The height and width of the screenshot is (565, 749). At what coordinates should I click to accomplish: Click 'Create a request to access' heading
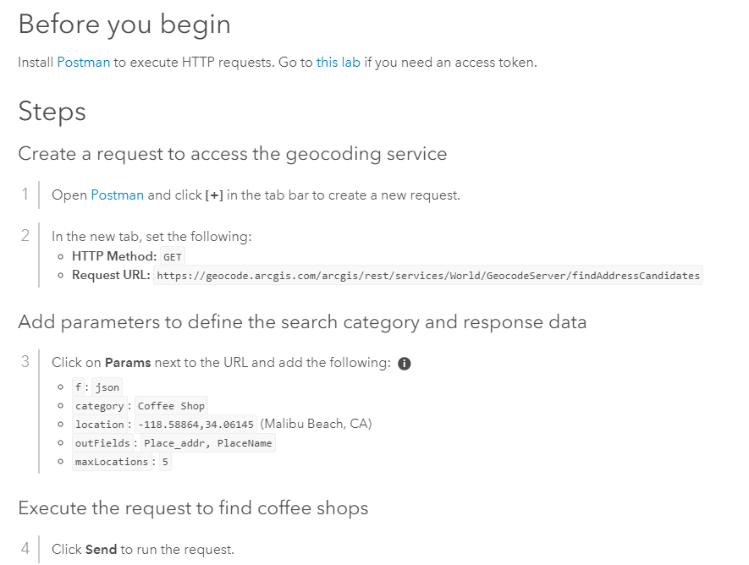(233, 154)
